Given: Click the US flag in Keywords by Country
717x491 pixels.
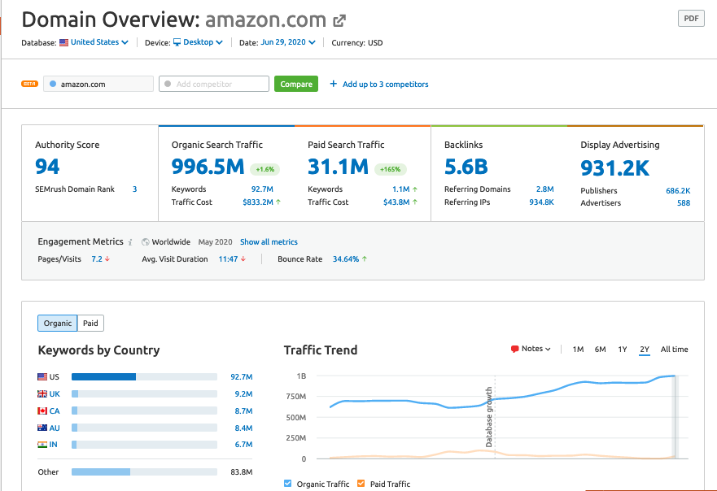Looking at the screenshot, I should 42,377.
